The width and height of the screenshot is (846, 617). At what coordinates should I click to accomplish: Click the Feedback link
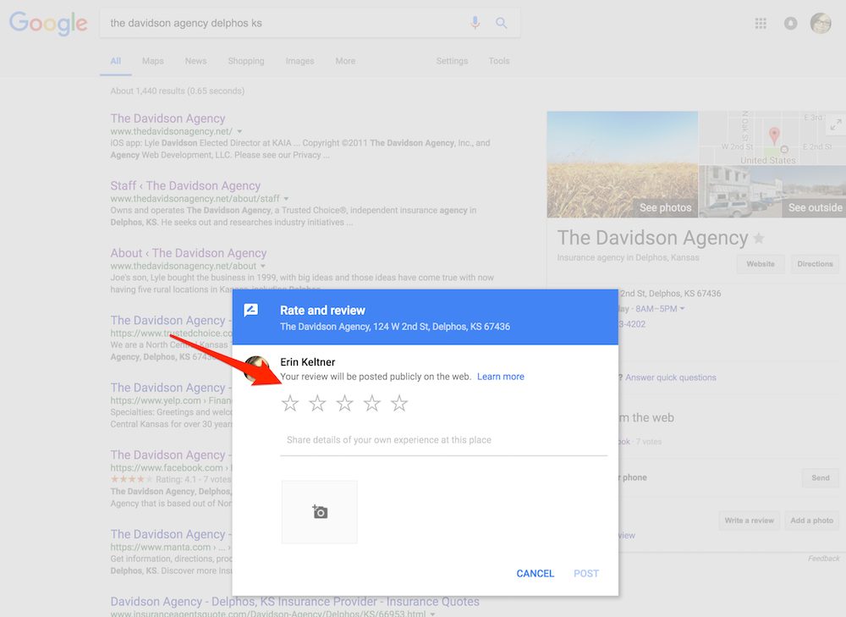click(823, 558)
